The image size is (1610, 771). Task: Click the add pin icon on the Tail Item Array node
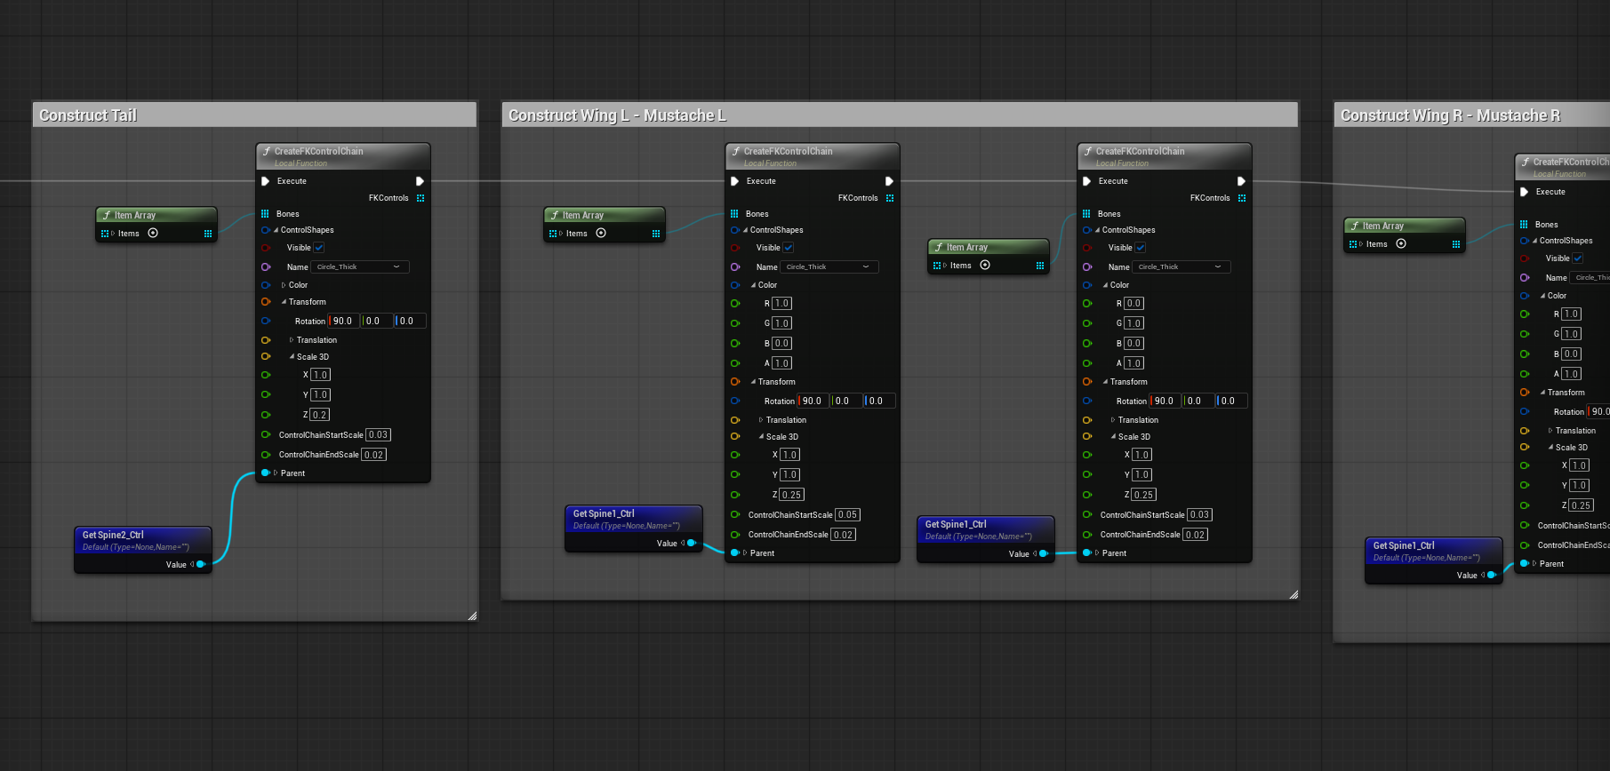point(153,234)
